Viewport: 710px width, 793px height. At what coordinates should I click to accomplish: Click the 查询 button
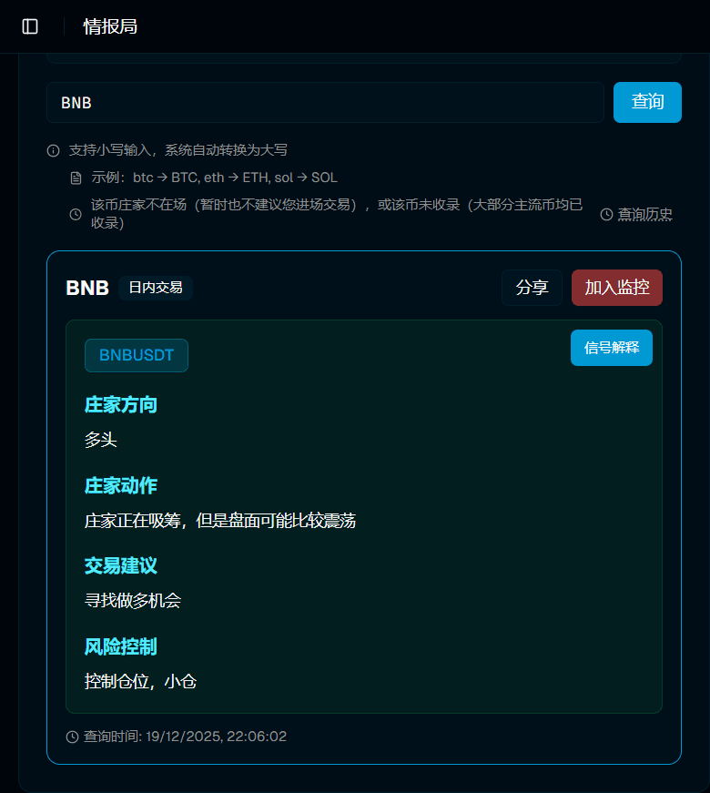point(647,102)
